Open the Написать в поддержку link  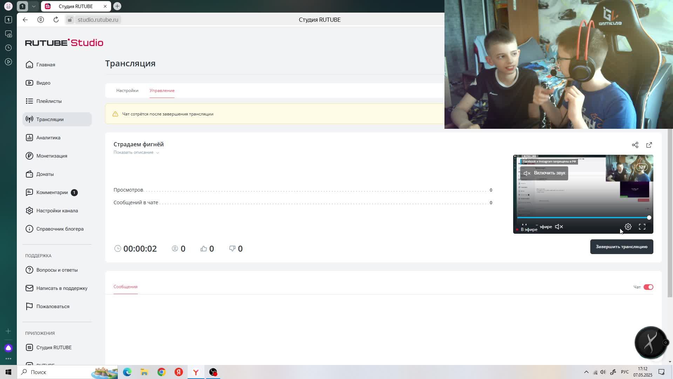[x=62, y=288]
